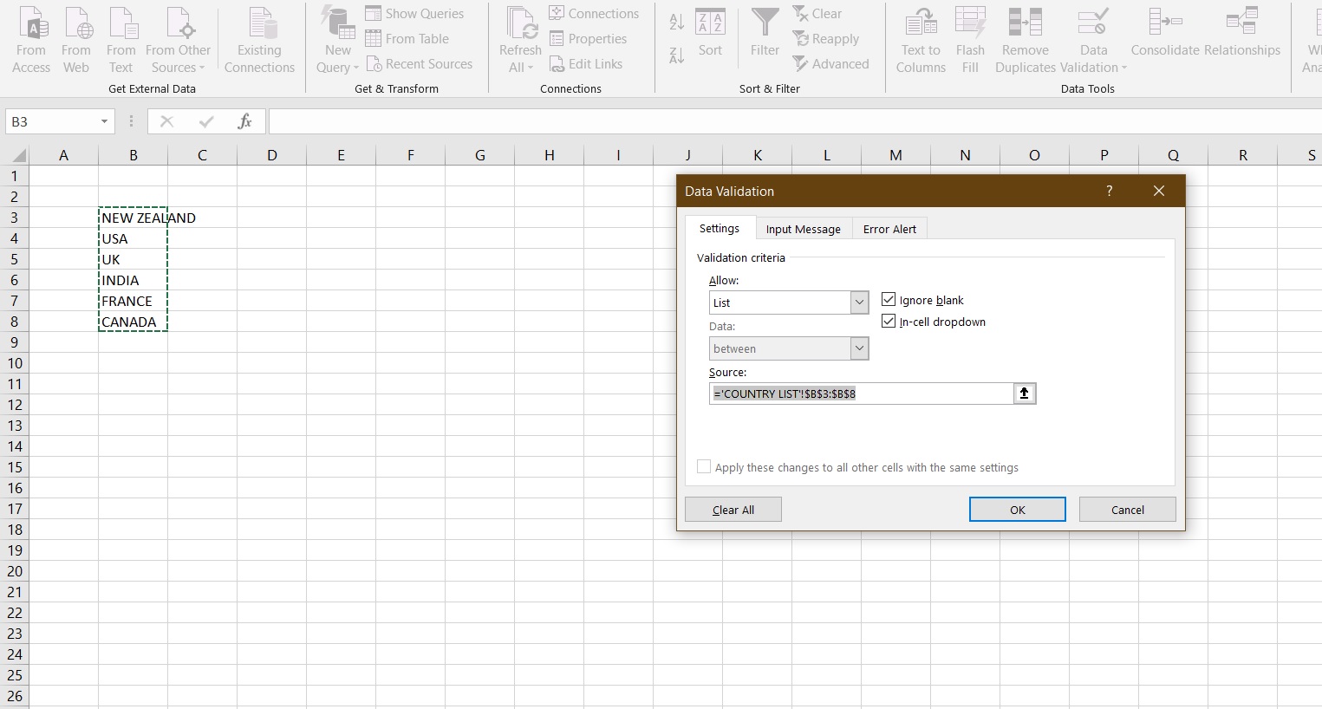The image size is (1322, 709).
Task: Switch to the Settings tab
Action: click(720, 228)
